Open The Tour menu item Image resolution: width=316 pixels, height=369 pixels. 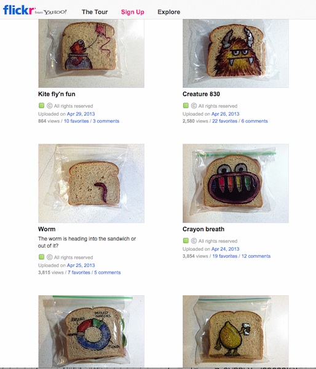(x=95, y=12)
